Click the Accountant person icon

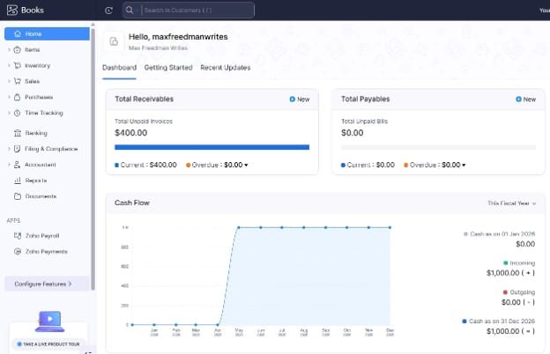18,165
